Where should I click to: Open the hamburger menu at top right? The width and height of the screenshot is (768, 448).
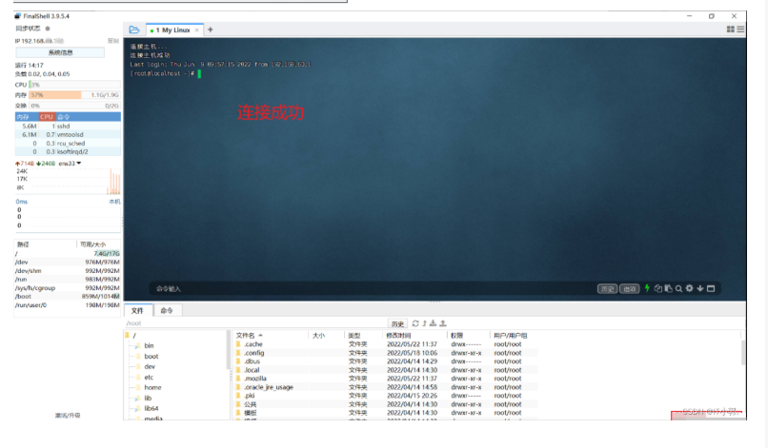(x=740, y=29)
